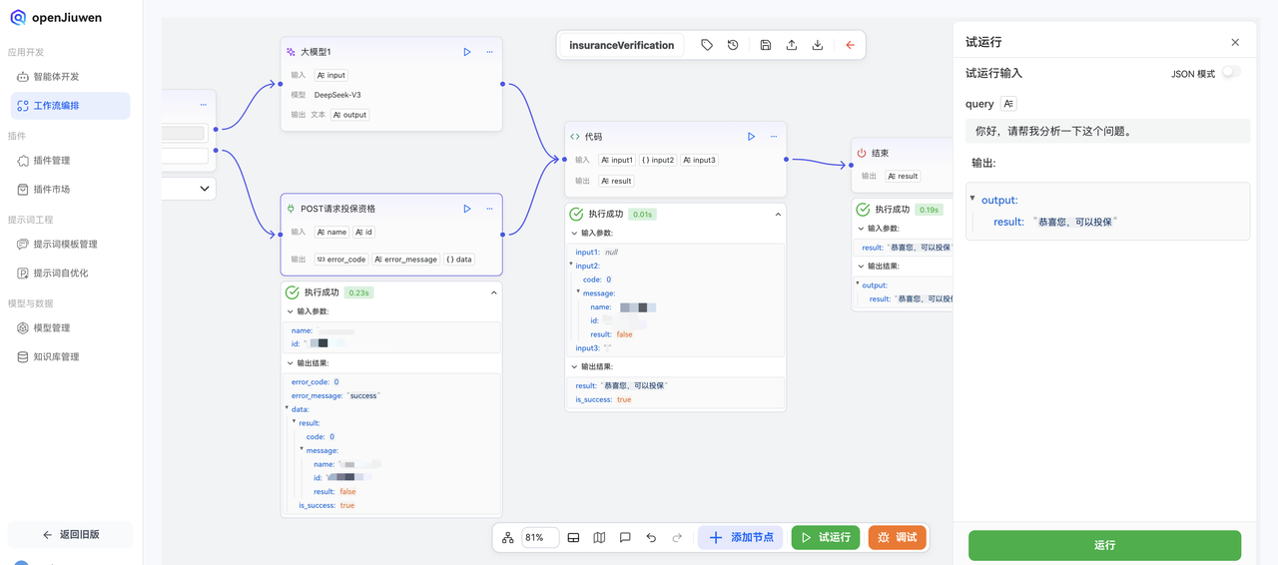The height and width of the screenshot is (565, 1278).
Task: Undo the last action
Action: (x=651, y=537)
